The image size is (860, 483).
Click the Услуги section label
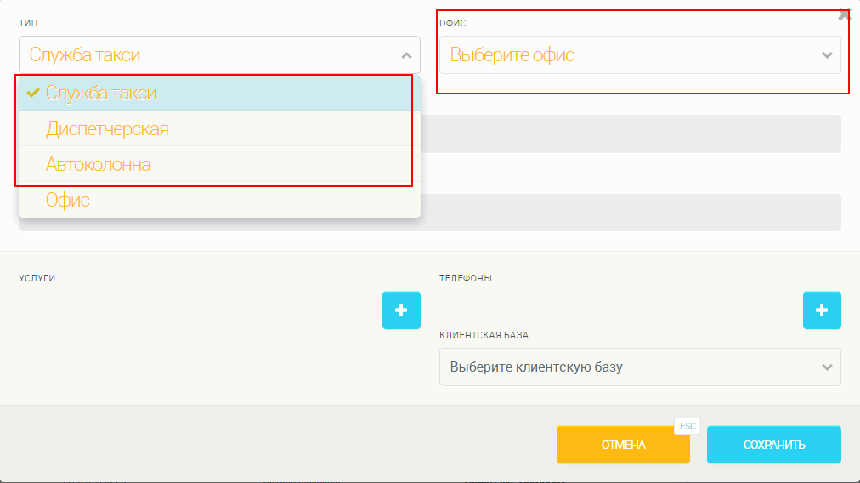click(x=37, y=278)
